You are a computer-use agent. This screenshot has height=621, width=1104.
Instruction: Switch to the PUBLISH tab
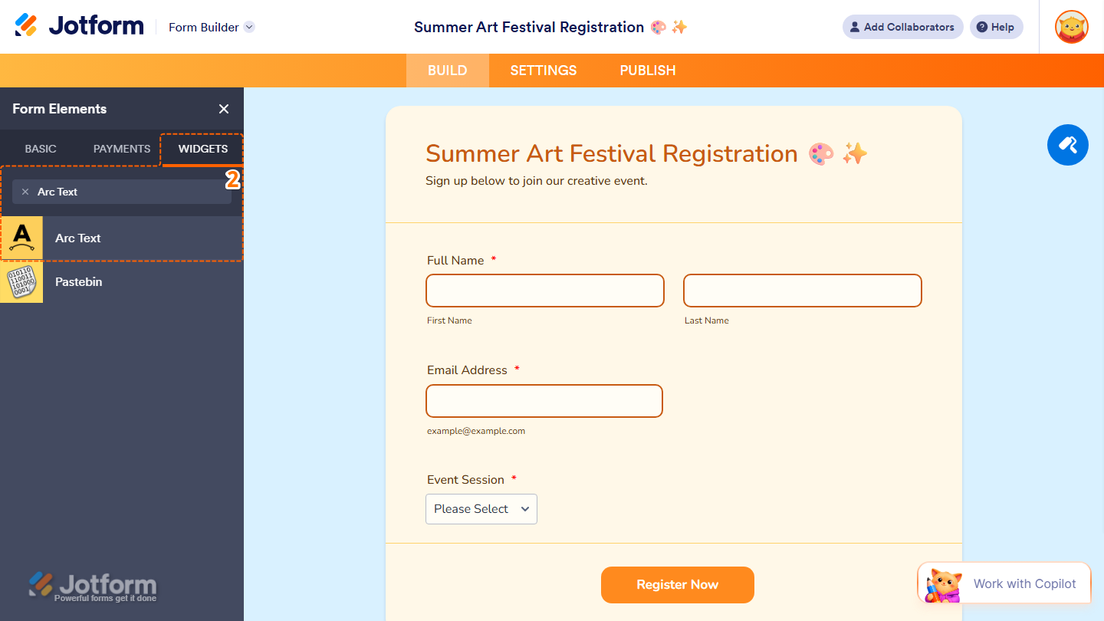[x=647, y=70]
